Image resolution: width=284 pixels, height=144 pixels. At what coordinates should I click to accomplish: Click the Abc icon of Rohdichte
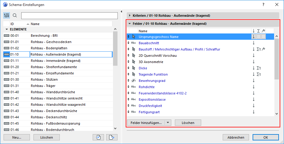[134, 87]
